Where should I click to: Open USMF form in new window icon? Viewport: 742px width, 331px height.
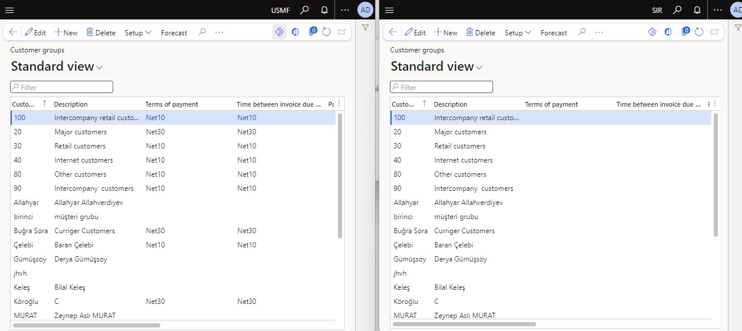click(342, 32)
